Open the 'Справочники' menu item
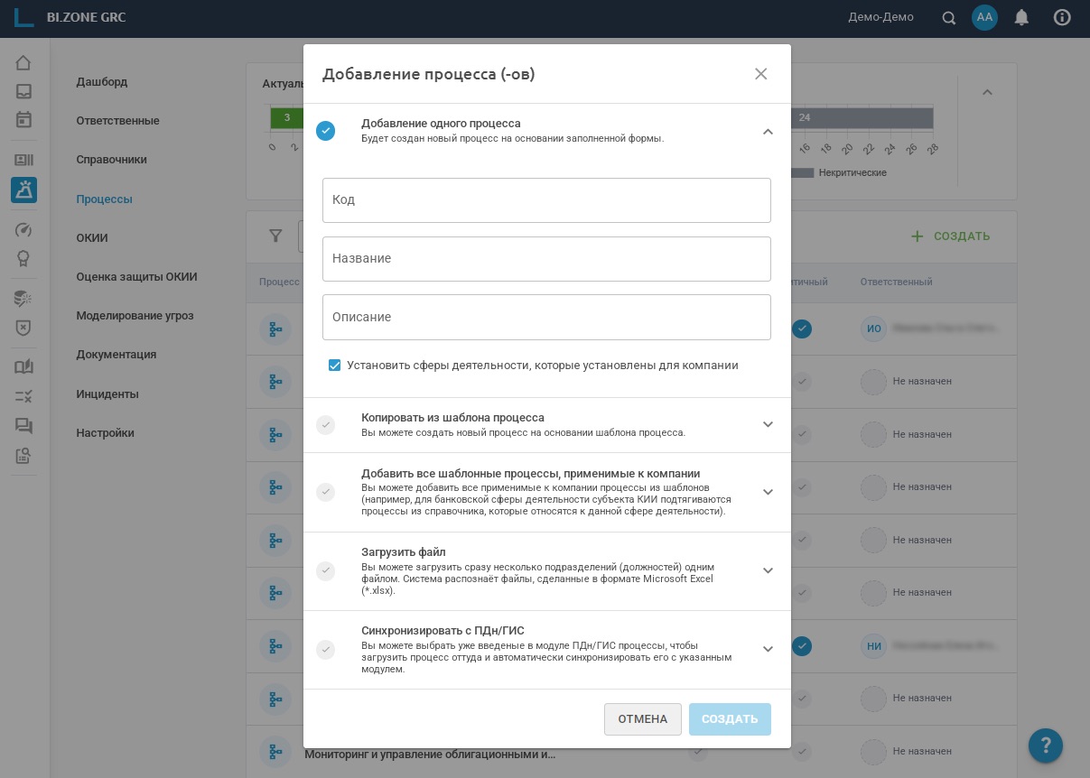 point(112,160)
